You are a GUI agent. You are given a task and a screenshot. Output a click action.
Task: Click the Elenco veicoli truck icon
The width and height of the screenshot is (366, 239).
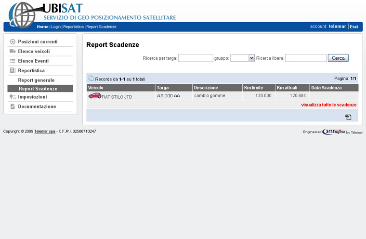13,51
